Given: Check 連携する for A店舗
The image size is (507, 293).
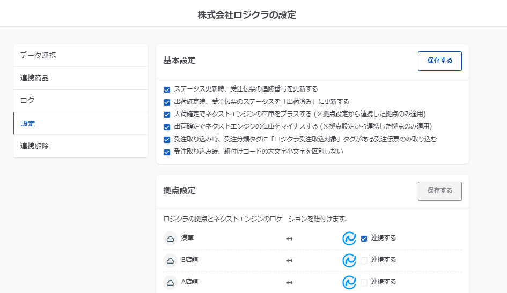Looking at the screenshot, I should pos(364,282).
